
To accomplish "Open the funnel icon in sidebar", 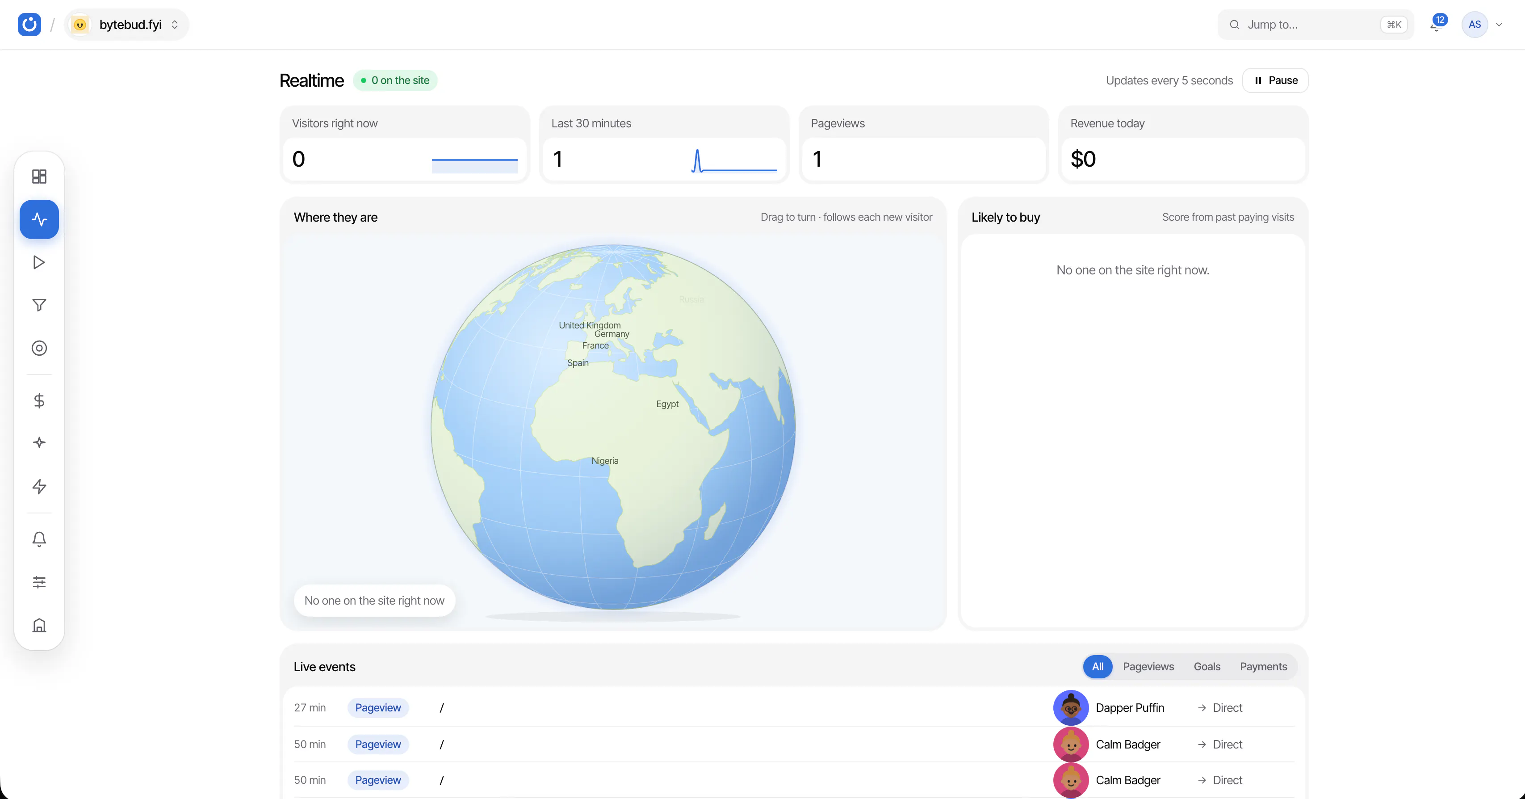I will (39, 305).
